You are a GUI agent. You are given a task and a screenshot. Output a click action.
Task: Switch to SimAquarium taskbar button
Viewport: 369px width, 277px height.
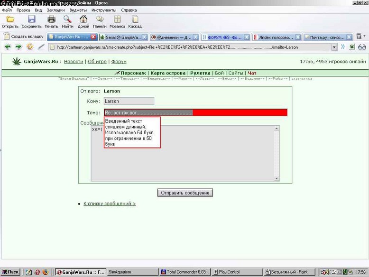[x=132, y=272]
